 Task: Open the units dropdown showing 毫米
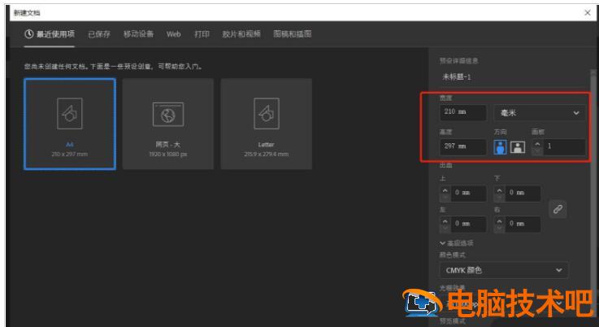coord(540,113)
